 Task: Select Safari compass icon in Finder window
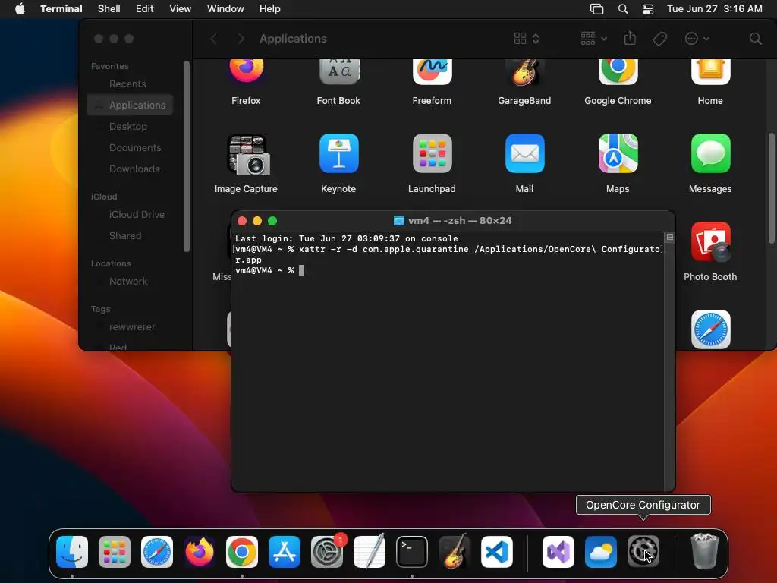pos(710,329)
